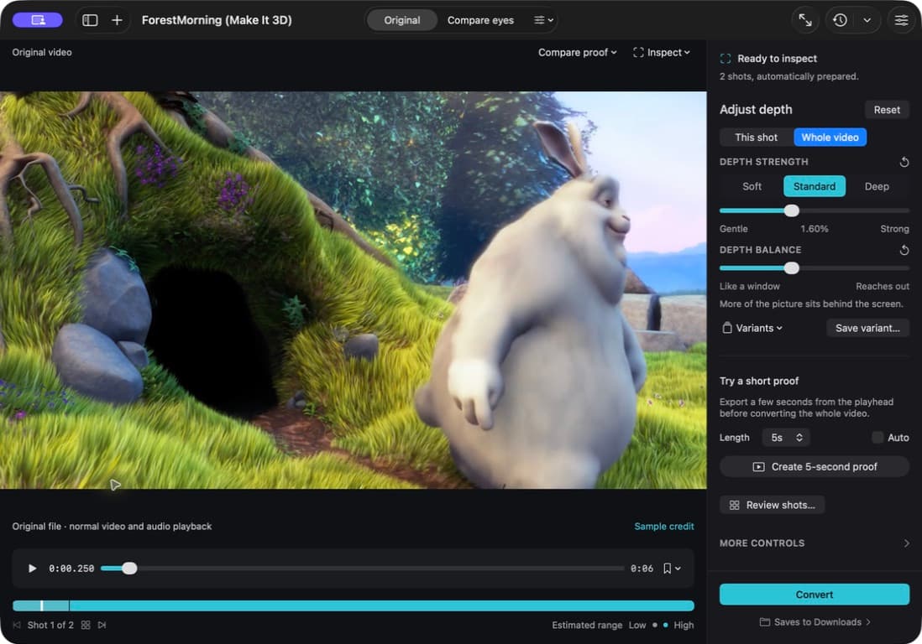
Task: Switch to the Original view tab
Action: click(x=402, y=20)
